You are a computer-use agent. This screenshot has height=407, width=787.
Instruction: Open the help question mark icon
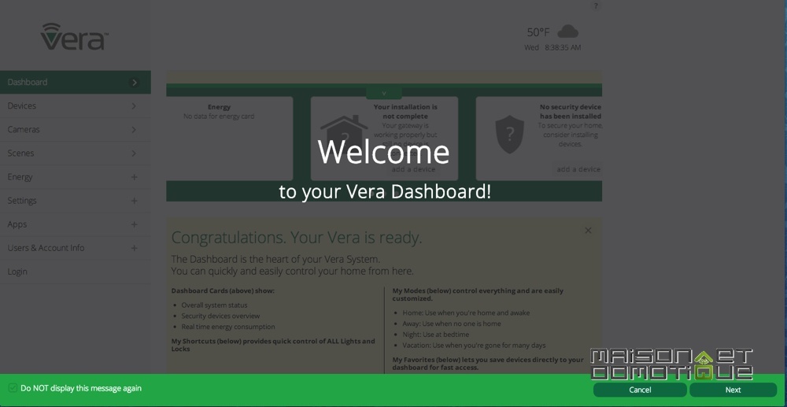coord(596,6)
